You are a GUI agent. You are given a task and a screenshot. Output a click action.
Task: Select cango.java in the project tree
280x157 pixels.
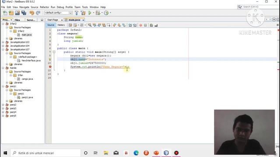[x=27, y=79]
